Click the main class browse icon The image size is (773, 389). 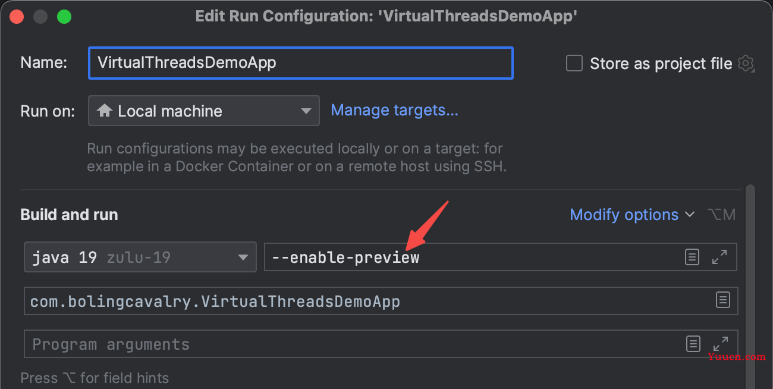722,300
